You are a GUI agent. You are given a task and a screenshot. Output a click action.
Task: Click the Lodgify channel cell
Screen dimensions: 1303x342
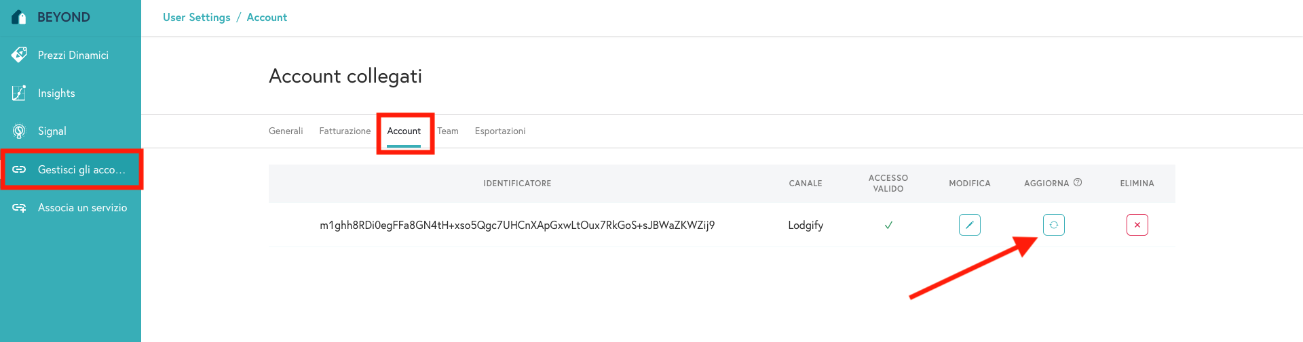pos(806,225)
